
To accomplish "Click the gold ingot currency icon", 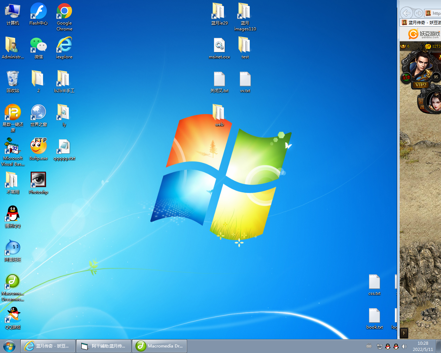I will [x=403, y=46].
